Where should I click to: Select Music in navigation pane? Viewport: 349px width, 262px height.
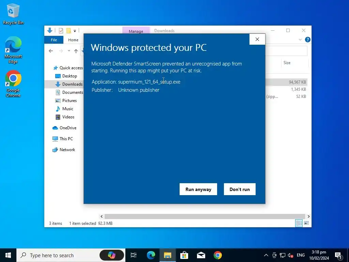[64, 109]
